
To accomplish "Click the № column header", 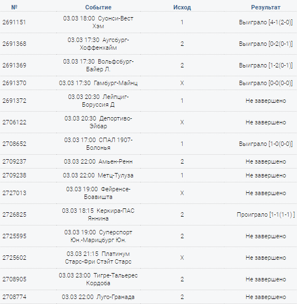I will pos(14,7).
